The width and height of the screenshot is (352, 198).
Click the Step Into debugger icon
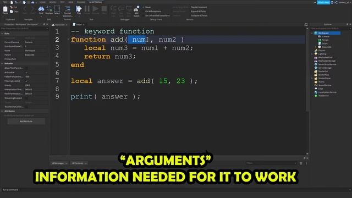113,9
